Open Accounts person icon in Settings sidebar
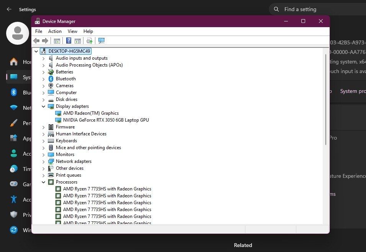The height and width of the screenshot is (252, 366). [x=14, y=154]
